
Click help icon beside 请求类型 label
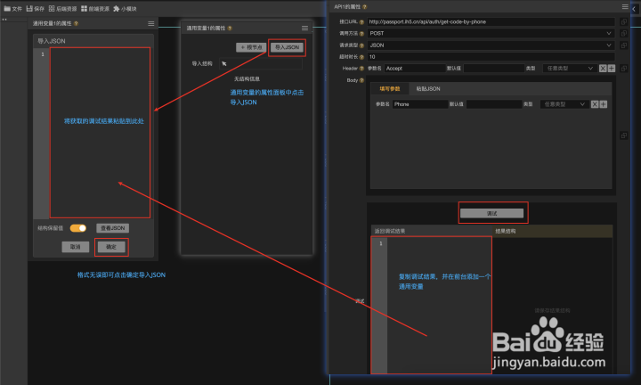pyautogui.click(x=361, y=45)
